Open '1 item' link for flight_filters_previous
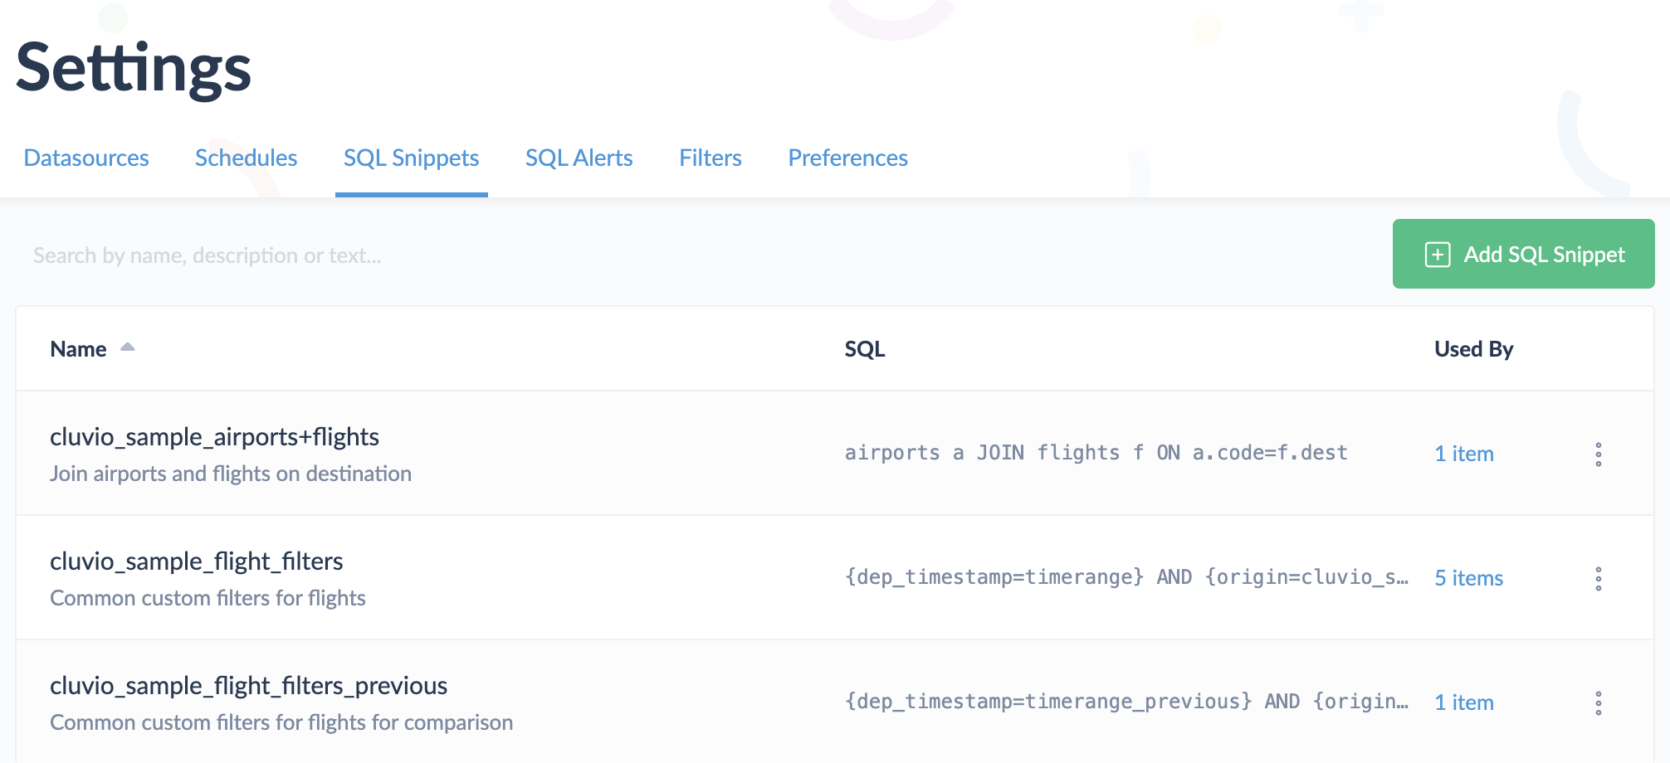The height and width of the screenshot is (763, 1670). coord(1464,702)
